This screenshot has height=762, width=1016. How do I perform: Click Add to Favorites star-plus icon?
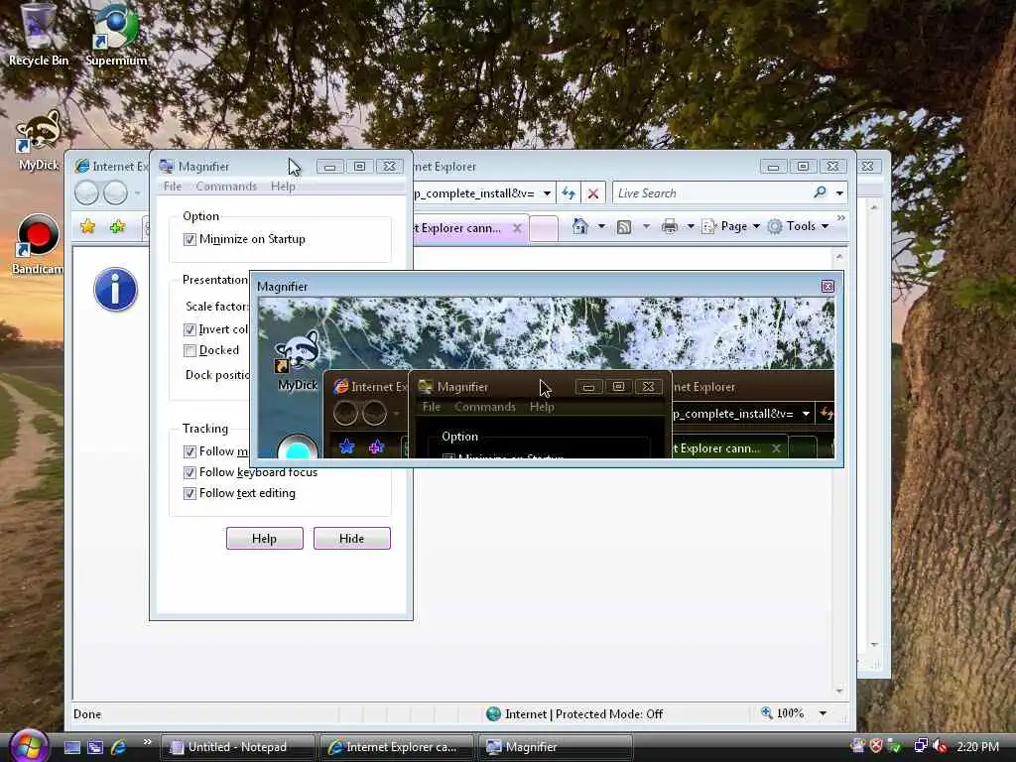click(117, 226)
